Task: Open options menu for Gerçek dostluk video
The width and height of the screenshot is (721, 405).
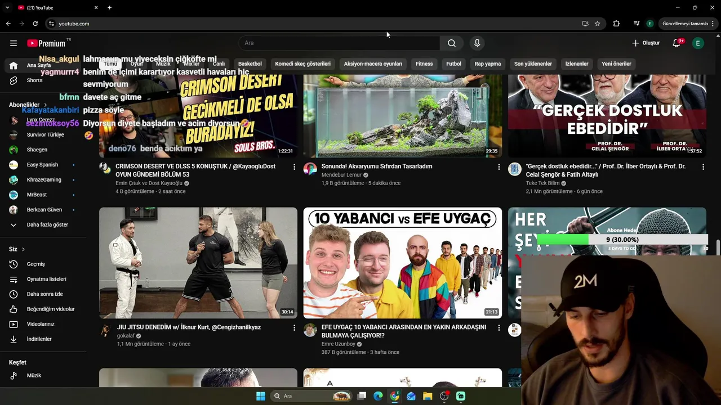Action: (x=703, y=167)
